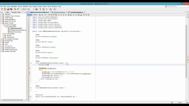Toggle Bookmark in editor toolbar
This screenshot has height=106, width=189.
66,15
